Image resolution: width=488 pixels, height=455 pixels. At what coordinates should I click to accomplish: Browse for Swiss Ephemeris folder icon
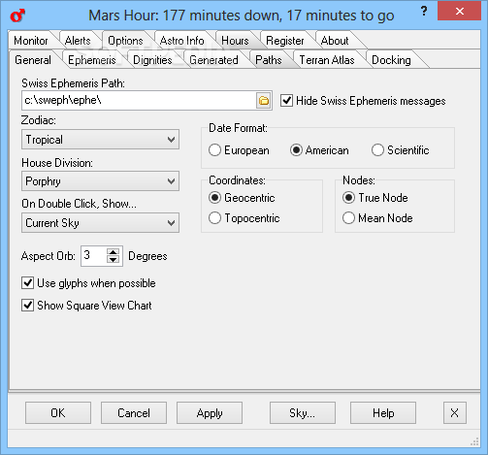pos(264,101)
